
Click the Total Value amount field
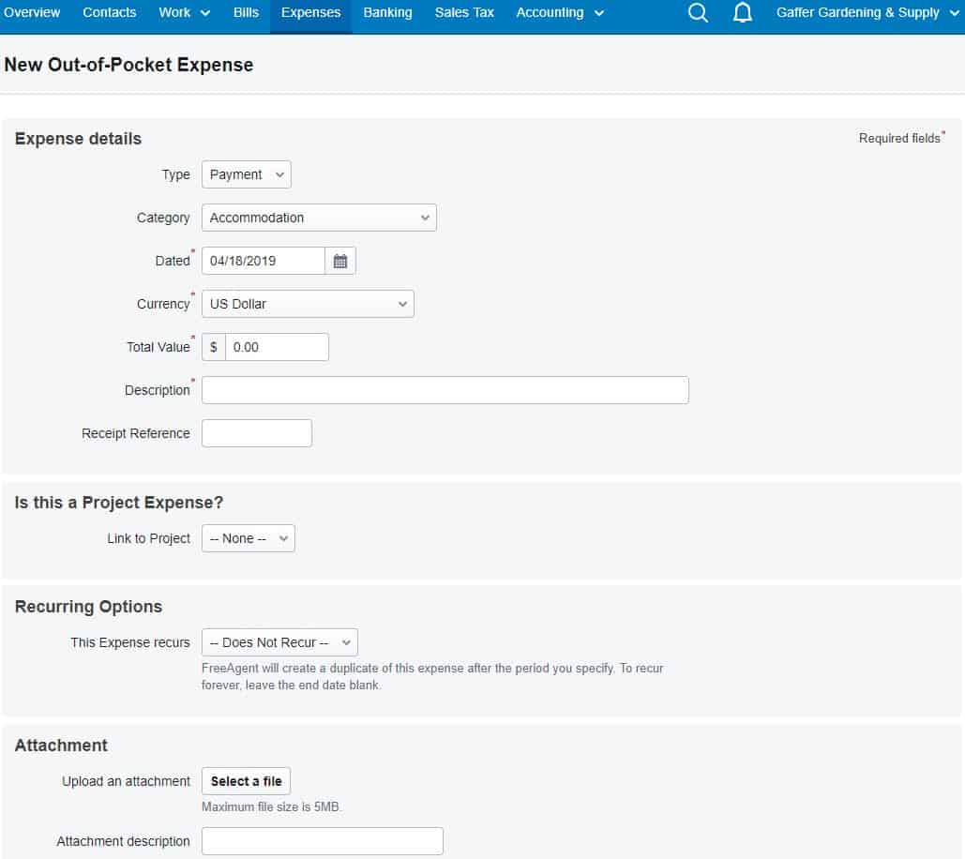pos(277,347)
